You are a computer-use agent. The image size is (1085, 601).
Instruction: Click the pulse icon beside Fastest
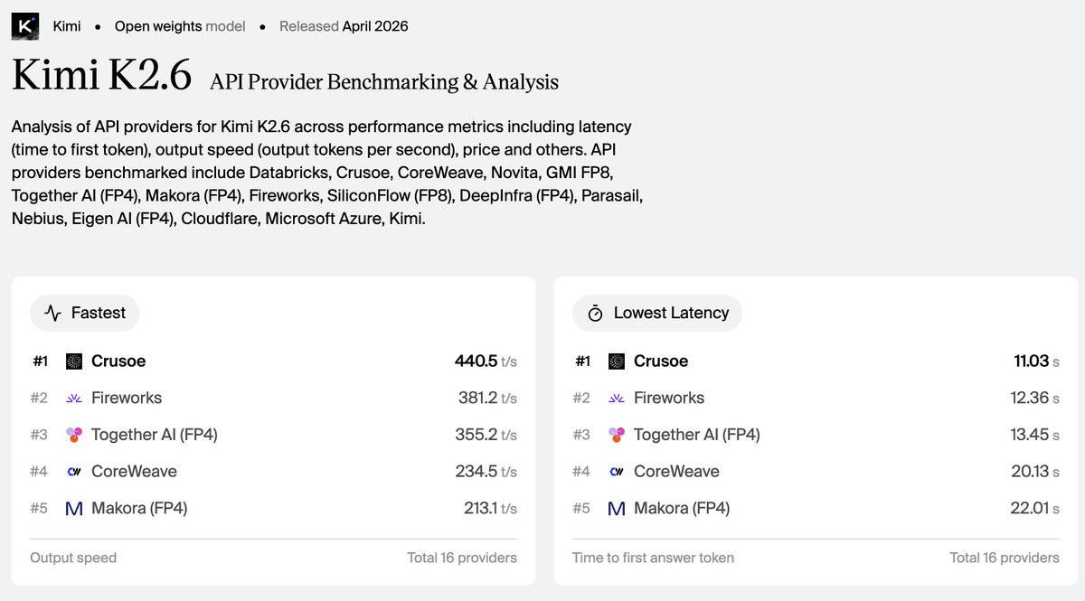tap(53, 314)
